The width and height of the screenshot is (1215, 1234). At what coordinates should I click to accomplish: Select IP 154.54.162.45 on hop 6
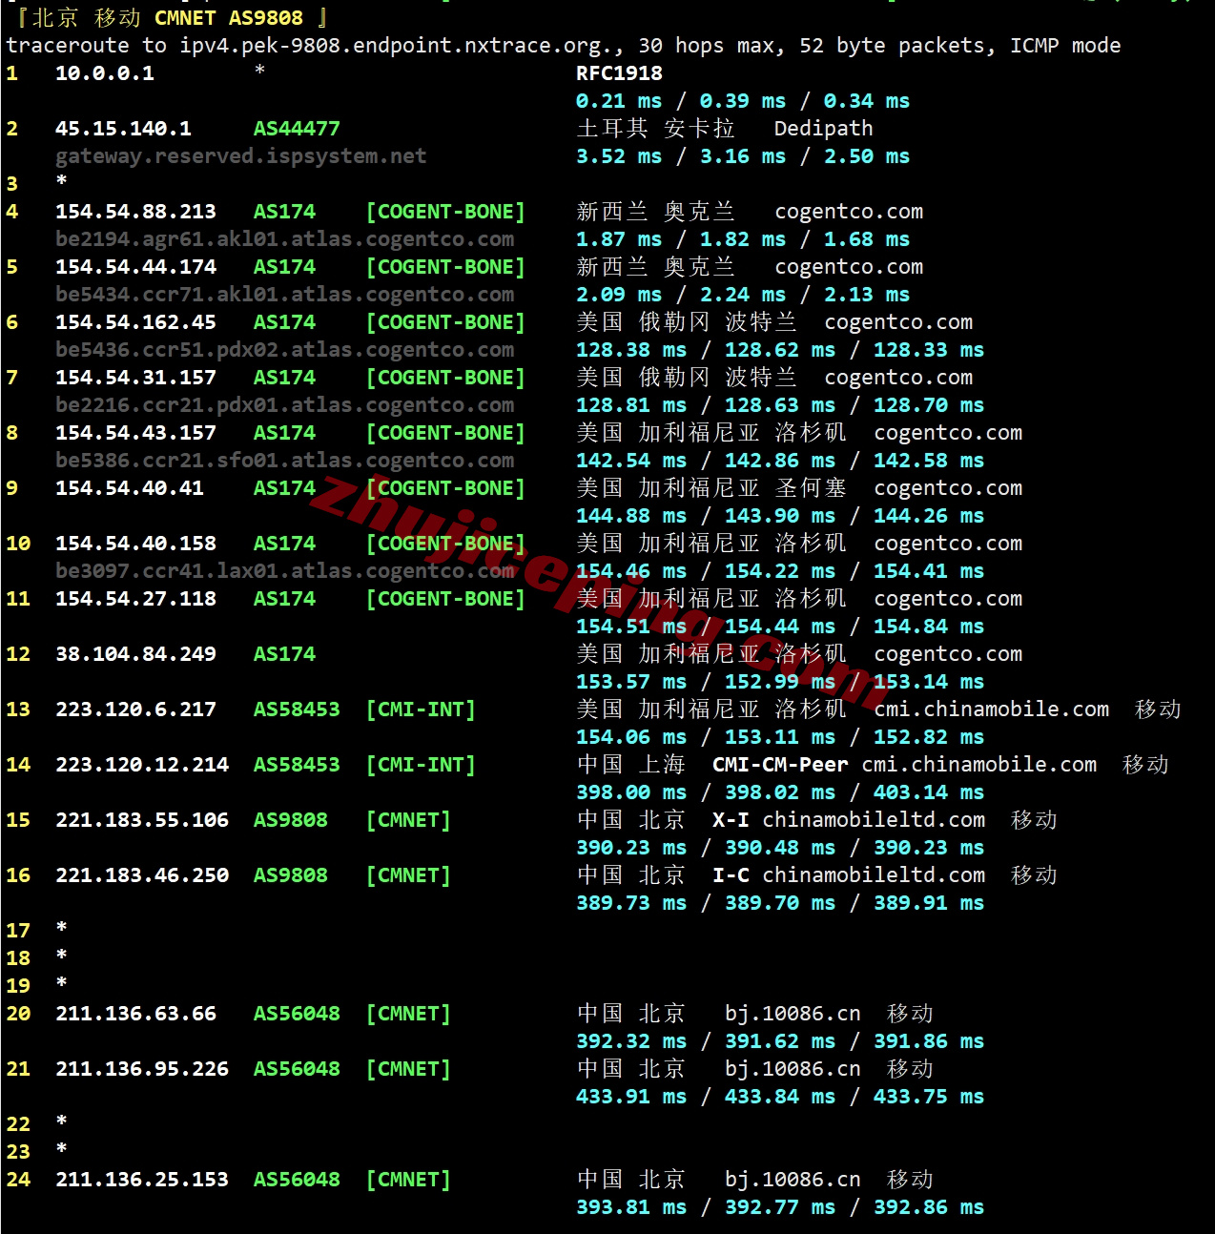tap(135, 322)
